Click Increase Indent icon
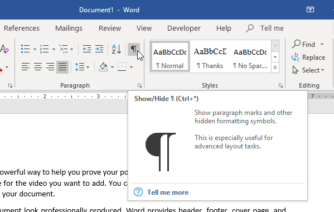This screenshot has height=212, width=334. [99, 49]
